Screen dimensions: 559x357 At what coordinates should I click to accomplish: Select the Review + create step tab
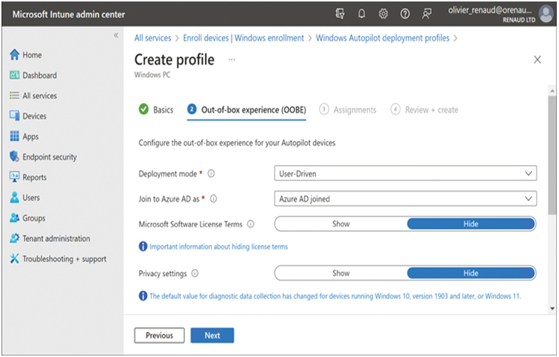coord(425,109)
